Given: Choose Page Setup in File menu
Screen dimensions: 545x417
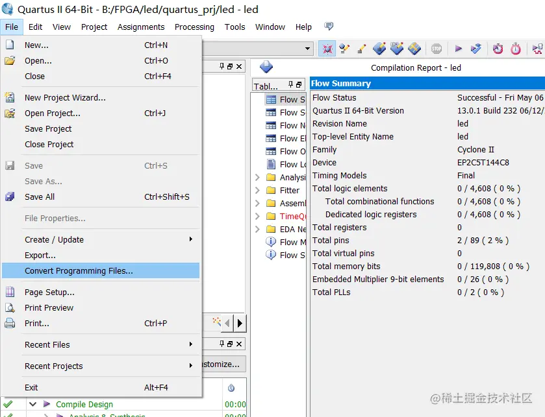Looking at the screenshot, I should [x=101, y=292].
